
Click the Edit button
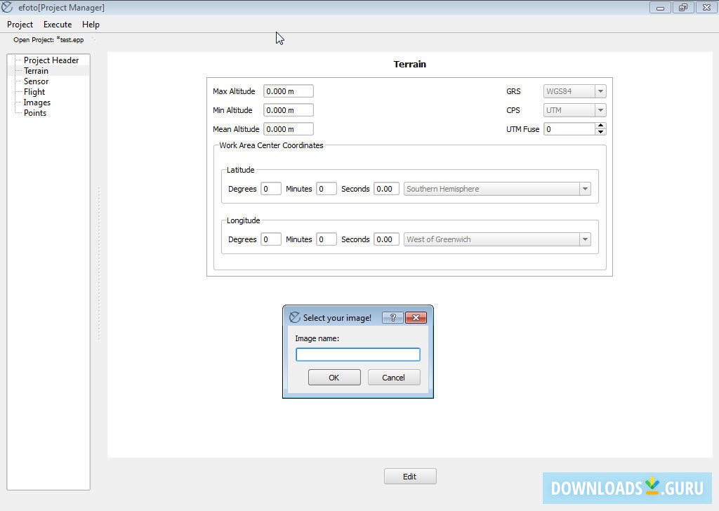[x=410, y=476]
